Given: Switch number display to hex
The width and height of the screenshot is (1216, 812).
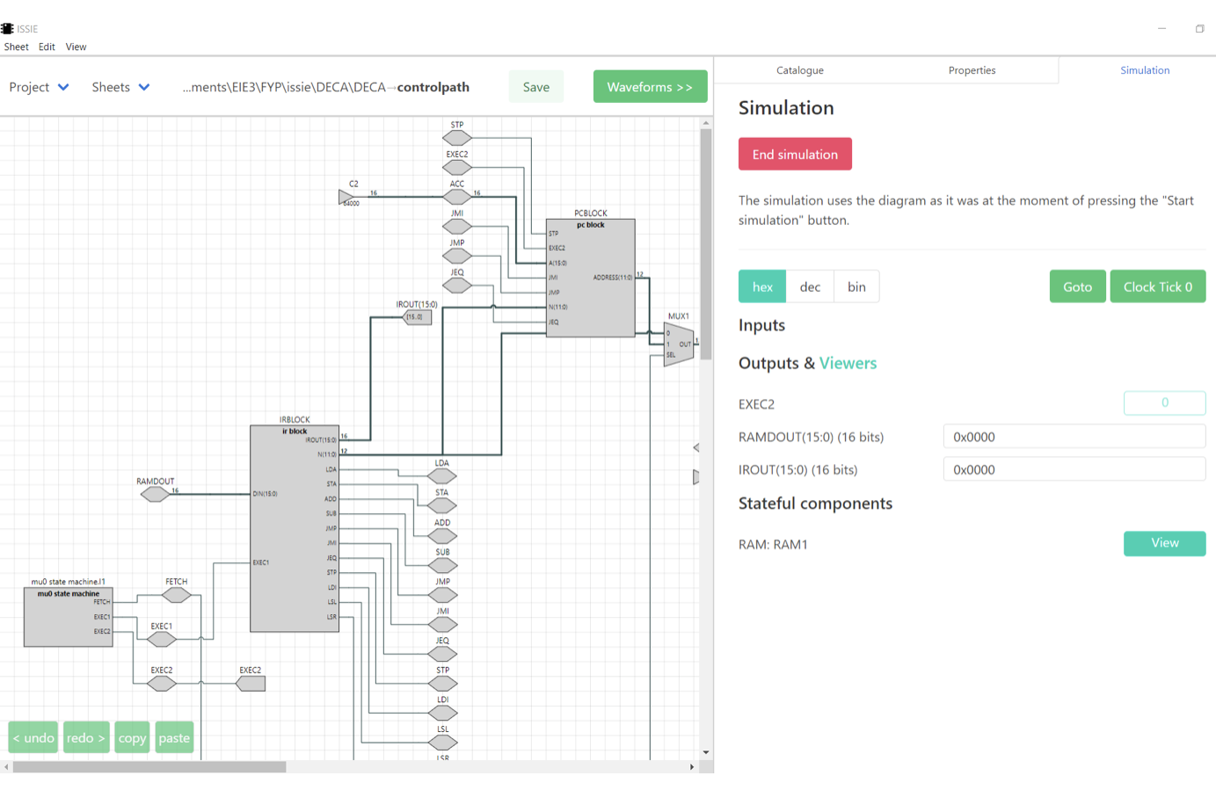Looking at the screenshot, I should pos(762,286).
